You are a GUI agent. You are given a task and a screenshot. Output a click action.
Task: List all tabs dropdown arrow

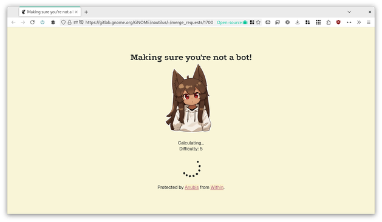click(x=349, y=12)
